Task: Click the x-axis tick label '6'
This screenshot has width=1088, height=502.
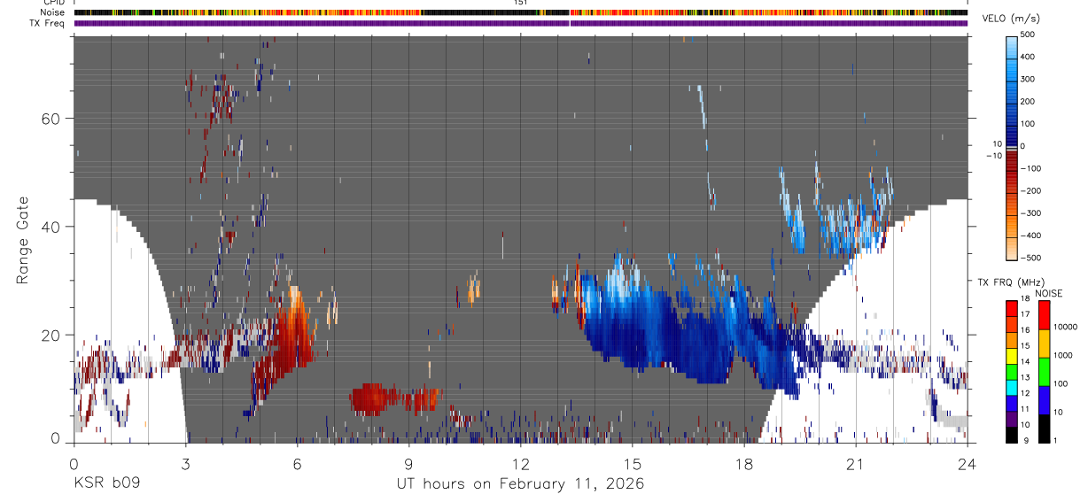Action: pyautogui.click(x=297, y=464)
